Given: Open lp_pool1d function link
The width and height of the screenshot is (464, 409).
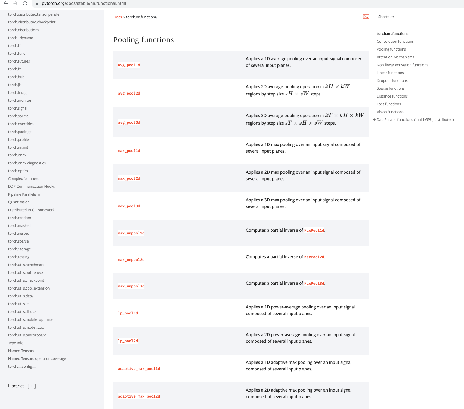Looking at the screenshot, I should 128,313.
